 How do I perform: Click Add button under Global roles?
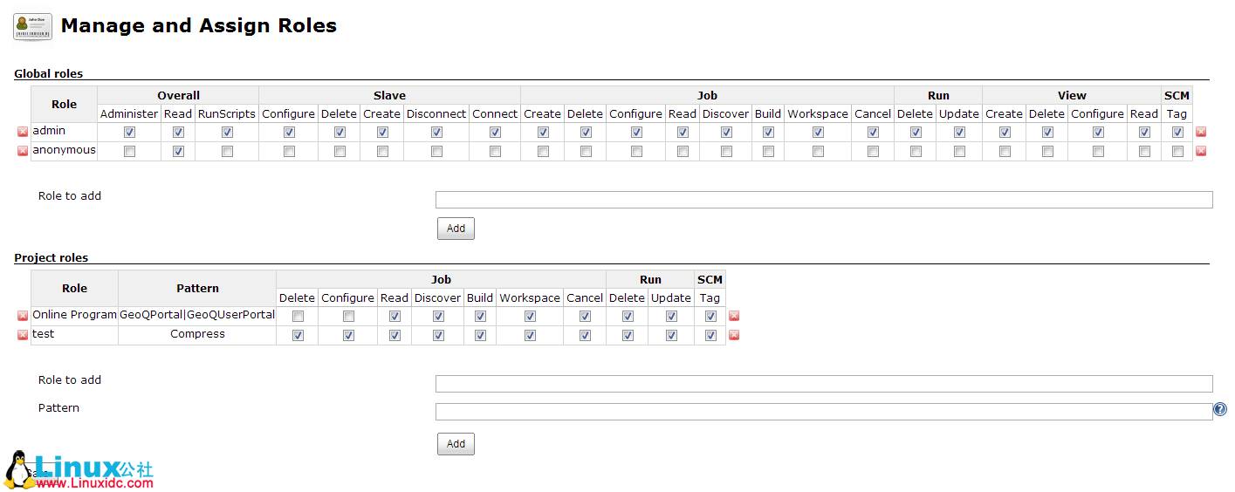pos(456,229)
